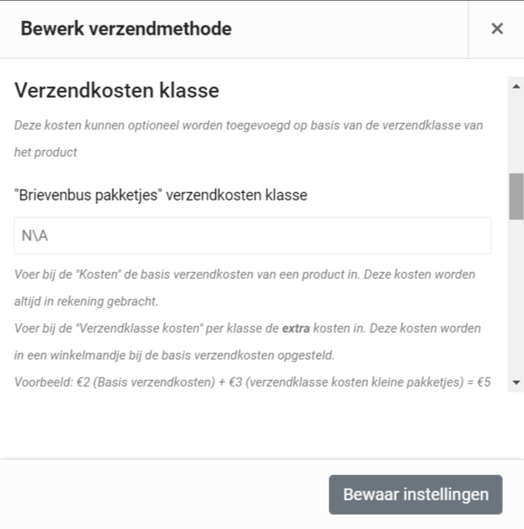
Task: Click the "Deze kosten kunnen optioneel" description line
Action: [x=249, y=126]
